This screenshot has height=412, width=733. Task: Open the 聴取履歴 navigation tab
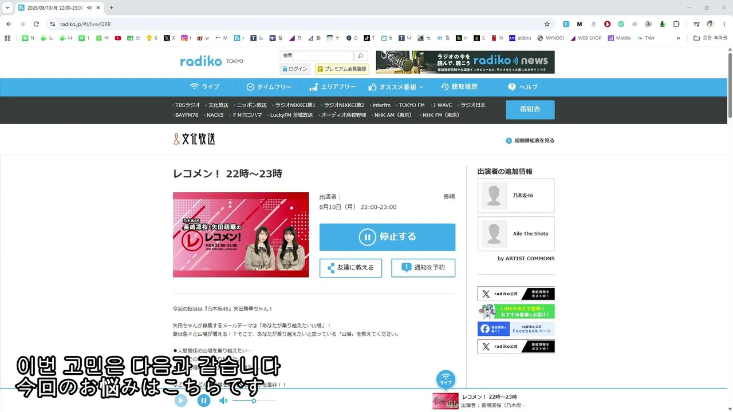tap(459, 87)
